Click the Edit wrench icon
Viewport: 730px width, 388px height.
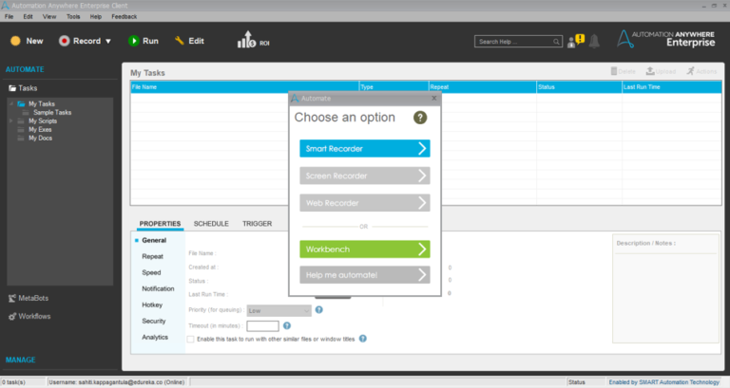click(180, 41)
